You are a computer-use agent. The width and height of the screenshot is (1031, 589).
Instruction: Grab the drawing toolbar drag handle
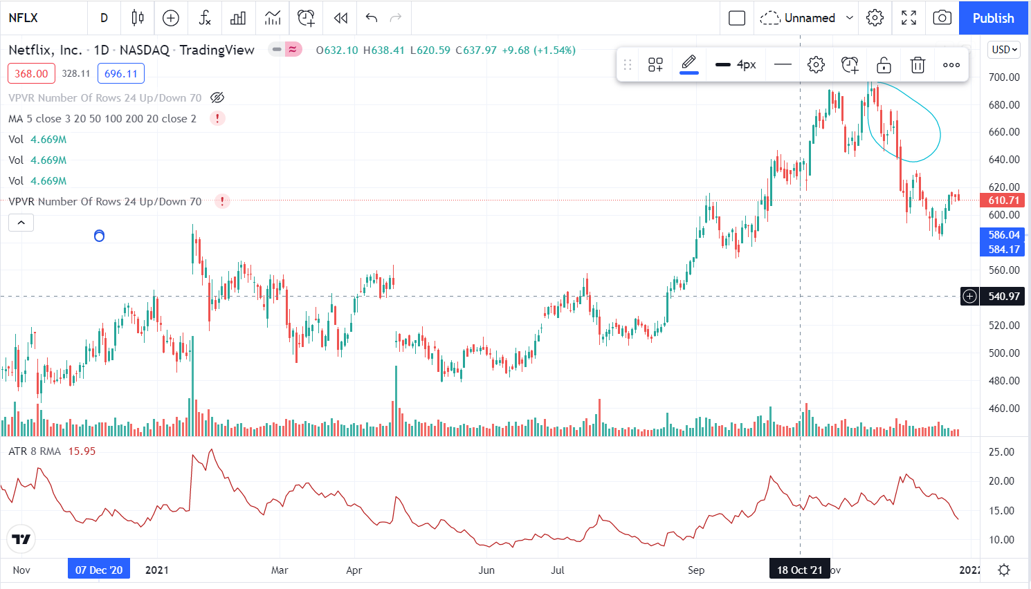tap(628, 64)
